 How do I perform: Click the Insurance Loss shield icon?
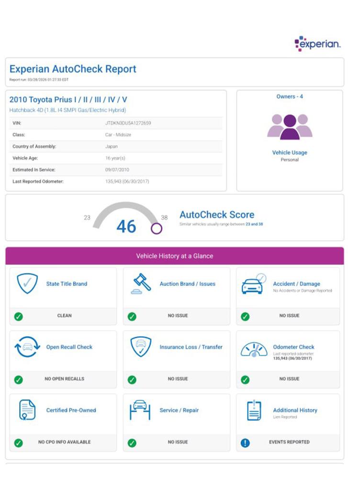coord(141,347)
